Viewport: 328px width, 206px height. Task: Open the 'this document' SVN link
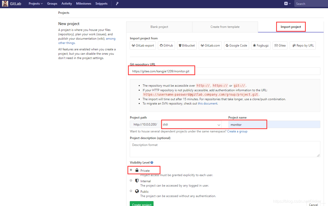tap(207, 104)
